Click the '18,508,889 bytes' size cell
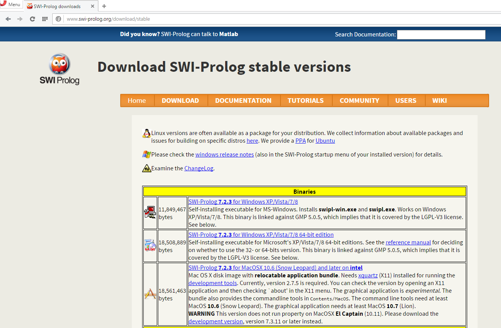 (x=172, y=246)
